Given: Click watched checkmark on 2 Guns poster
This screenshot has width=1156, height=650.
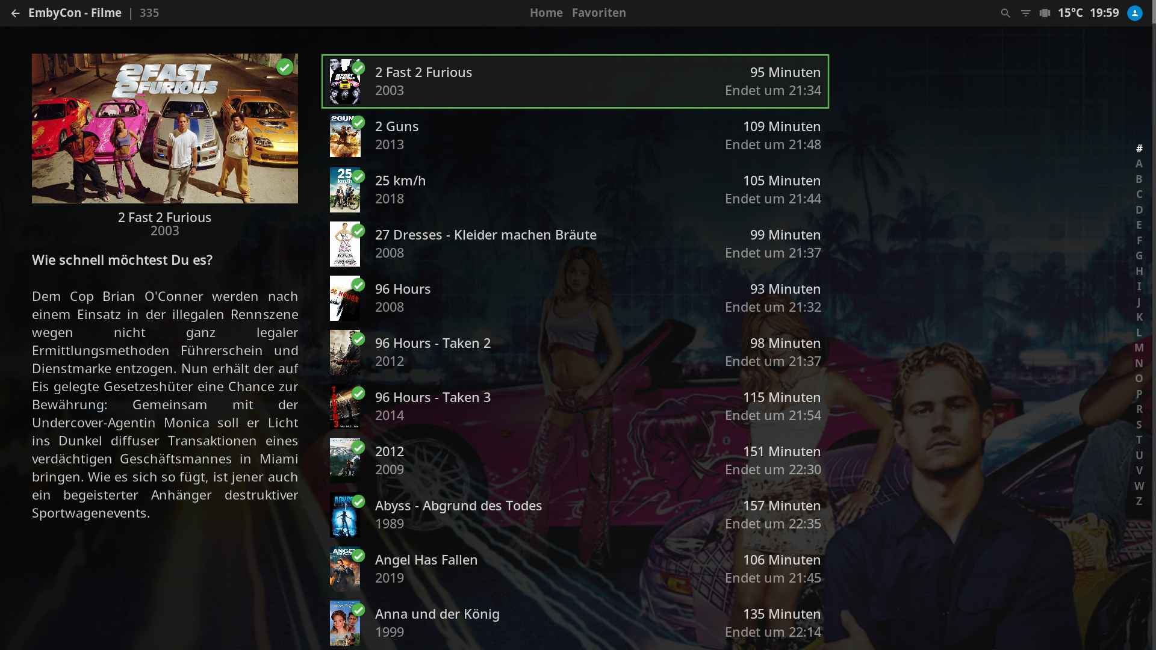Looking at the screenshot, I should coord(358,123).
